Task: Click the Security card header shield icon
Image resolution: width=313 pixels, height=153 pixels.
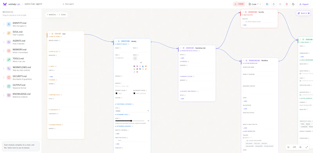Action: [x=246, y=12]
